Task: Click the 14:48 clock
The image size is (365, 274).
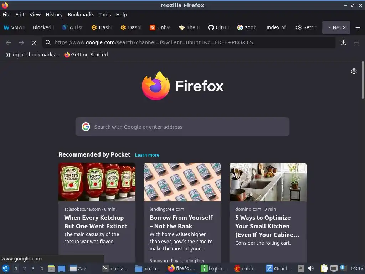Action: click(x=356, y=268)
